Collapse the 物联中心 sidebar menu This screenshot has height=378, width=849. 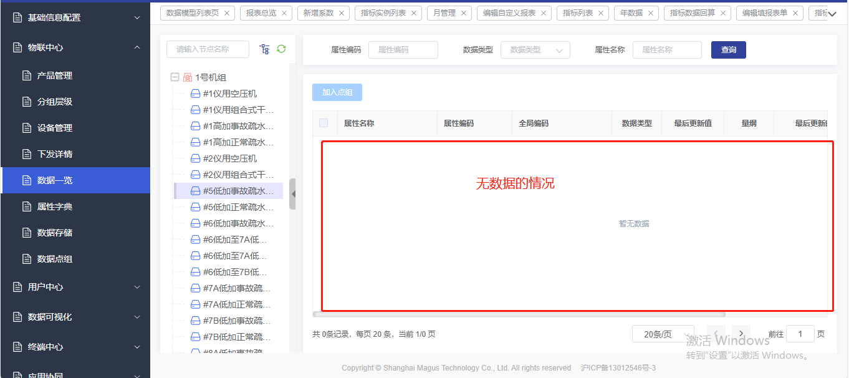click(137, 47)
